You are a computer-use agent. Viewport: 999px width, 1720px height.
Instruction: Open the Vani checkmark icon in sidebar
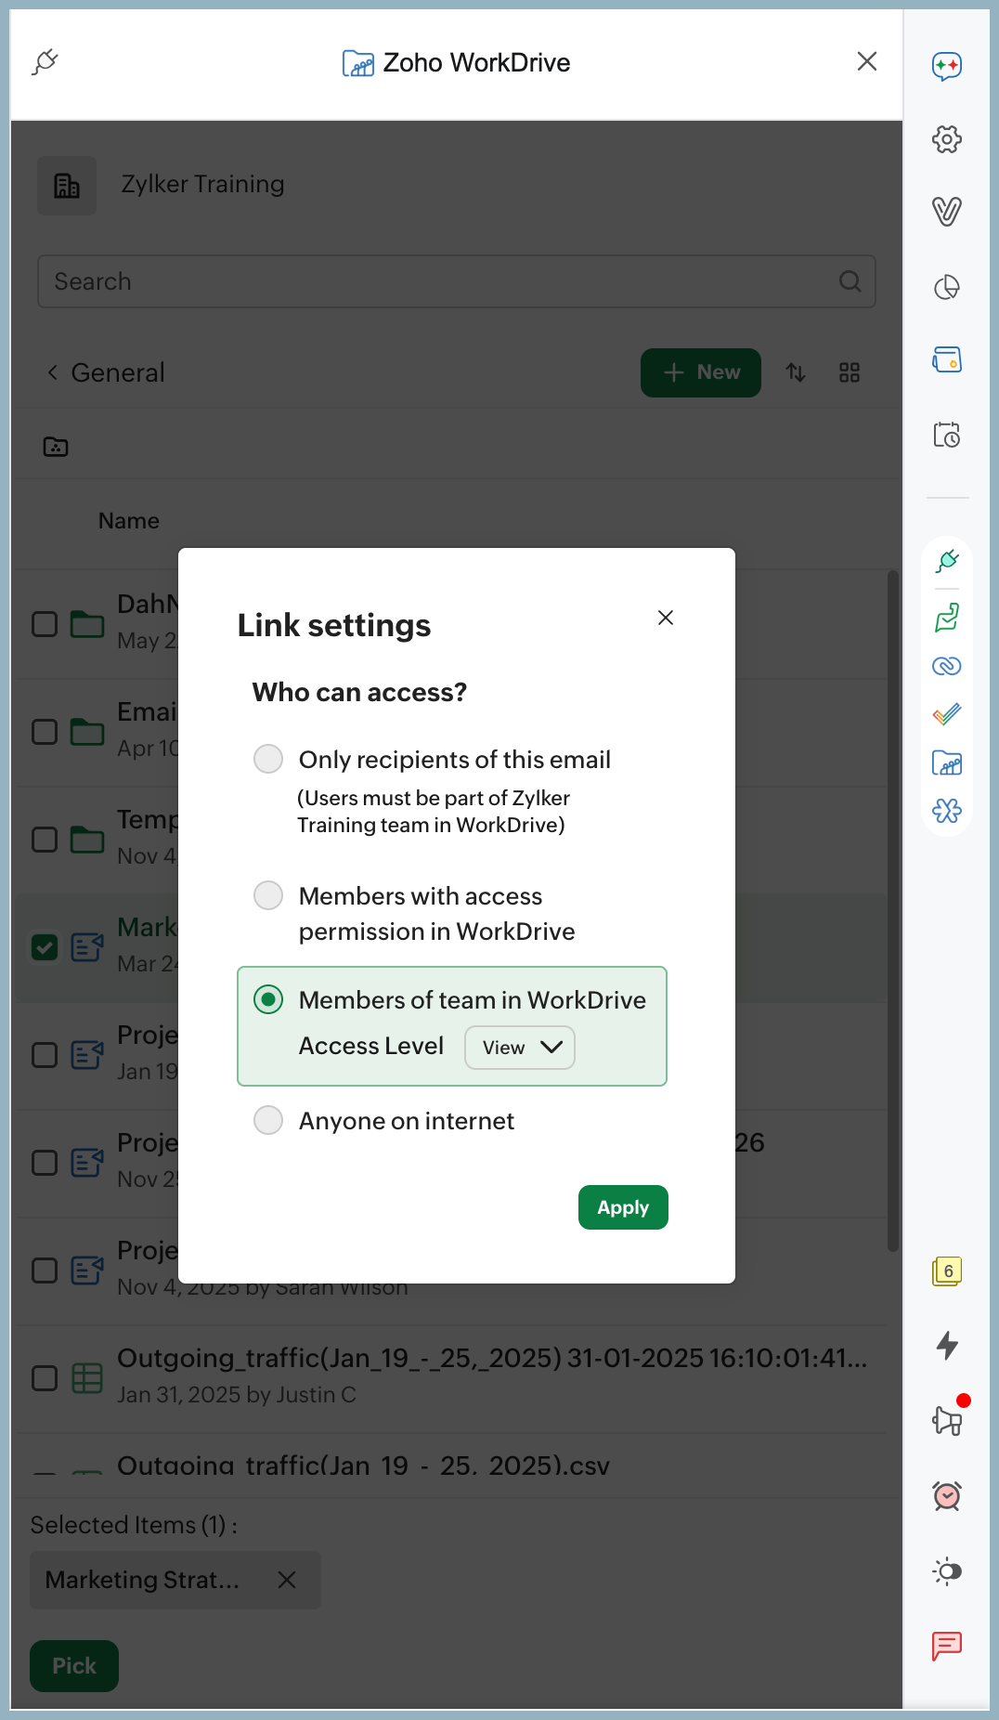coord(946,212)
